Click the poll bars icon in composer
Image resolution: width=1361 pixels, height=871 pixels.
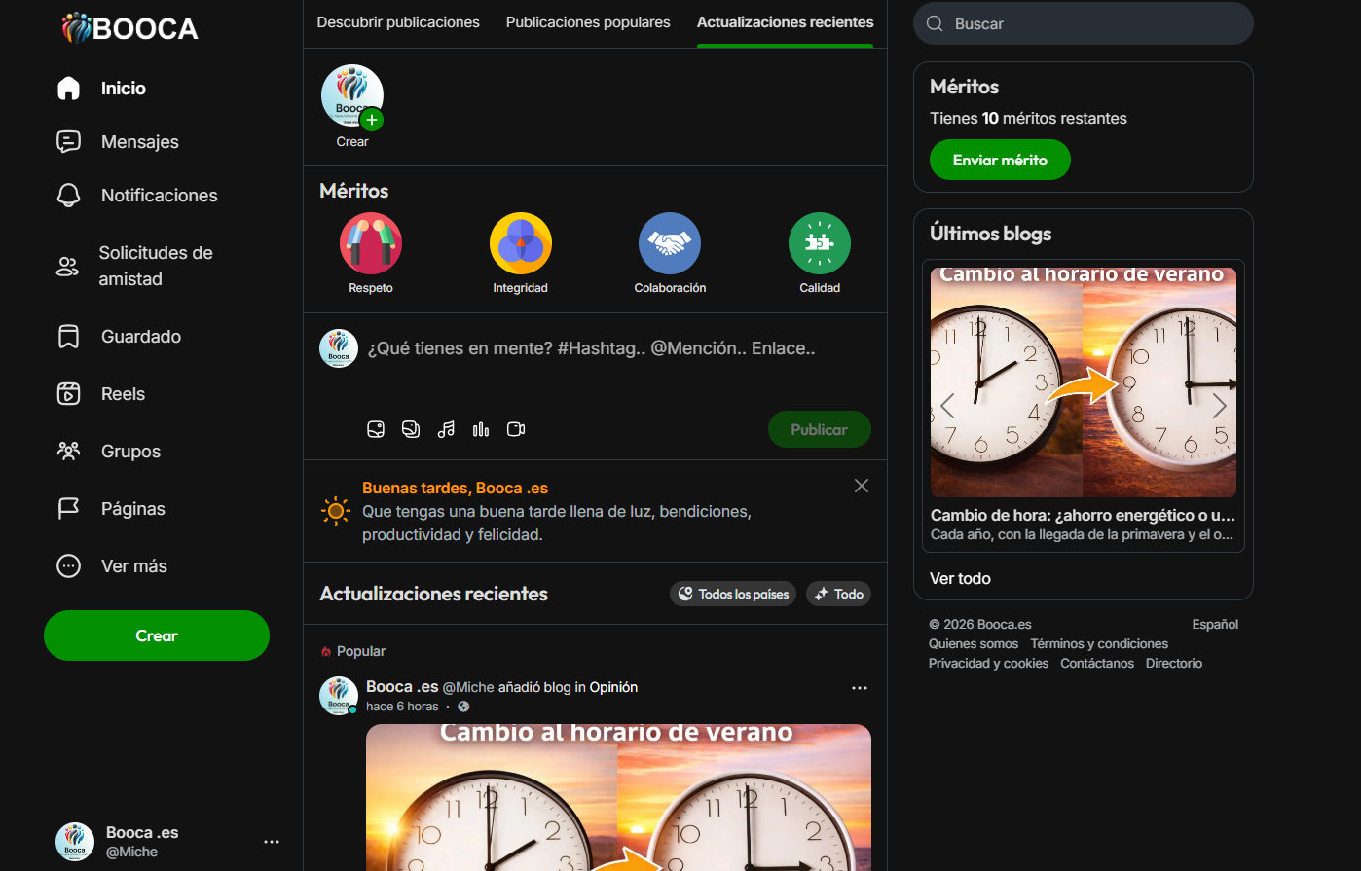[x=481, y=429]
